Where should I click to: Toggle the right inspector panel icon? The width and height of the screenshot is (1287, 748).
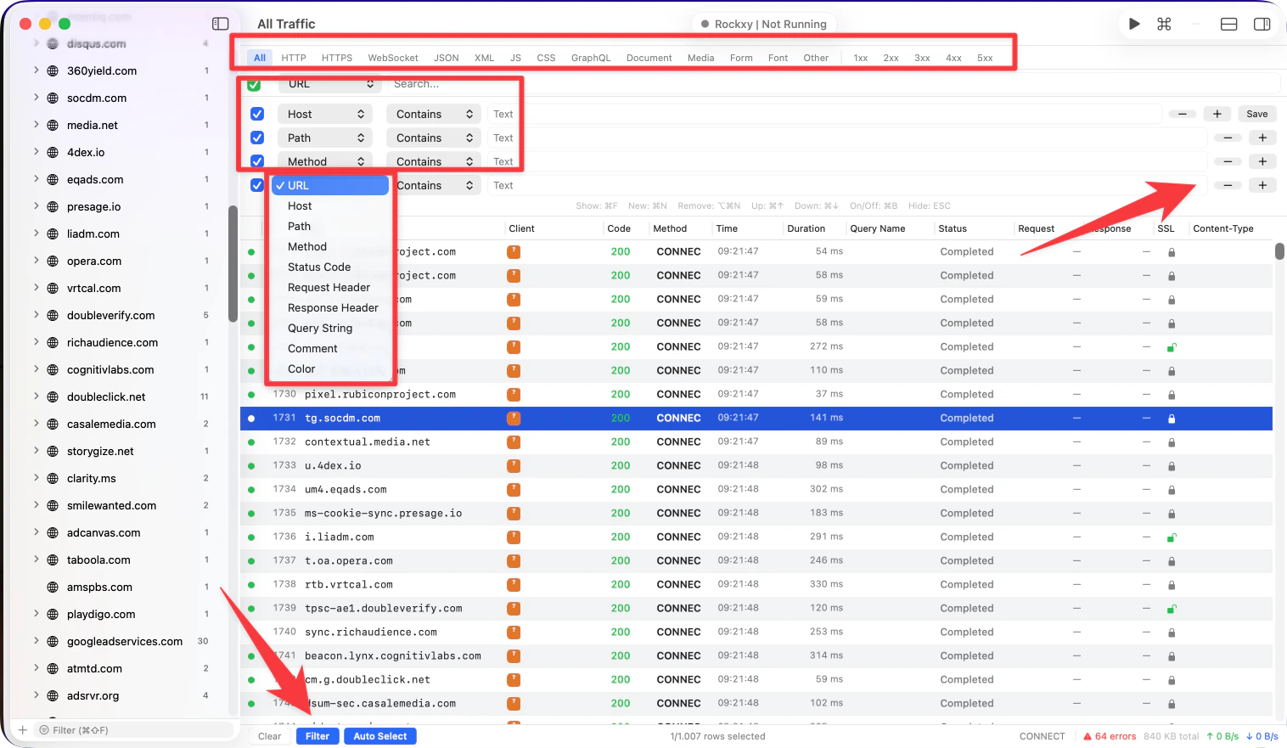(1262, 24)
